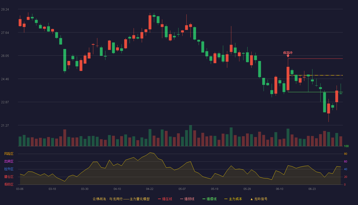Toggle the 主力成本 legend entry

(233, 199)
